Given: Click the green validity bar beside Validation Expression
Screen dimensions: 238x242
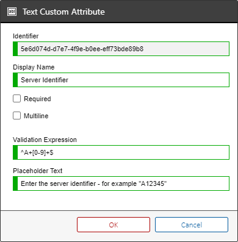Looking at the screenshot, I should coord(15,152).
